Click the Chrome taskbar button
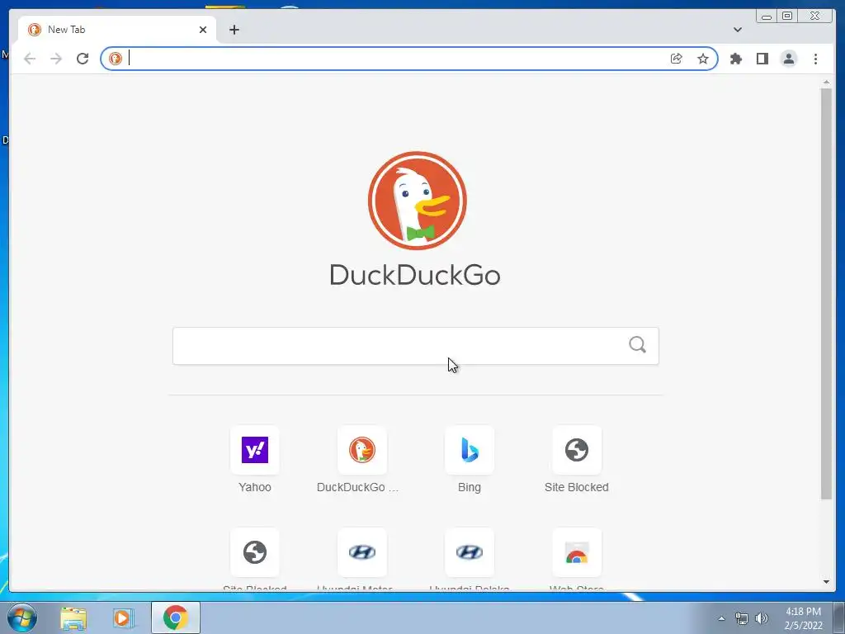This screenshot has width=845, height=634. coord(176,617)
